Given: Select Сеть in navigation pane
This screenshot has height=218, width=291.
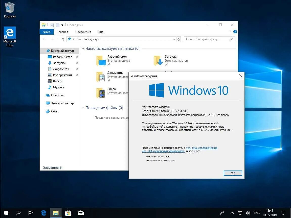Looking at the screenshot, I should (60, 111).
